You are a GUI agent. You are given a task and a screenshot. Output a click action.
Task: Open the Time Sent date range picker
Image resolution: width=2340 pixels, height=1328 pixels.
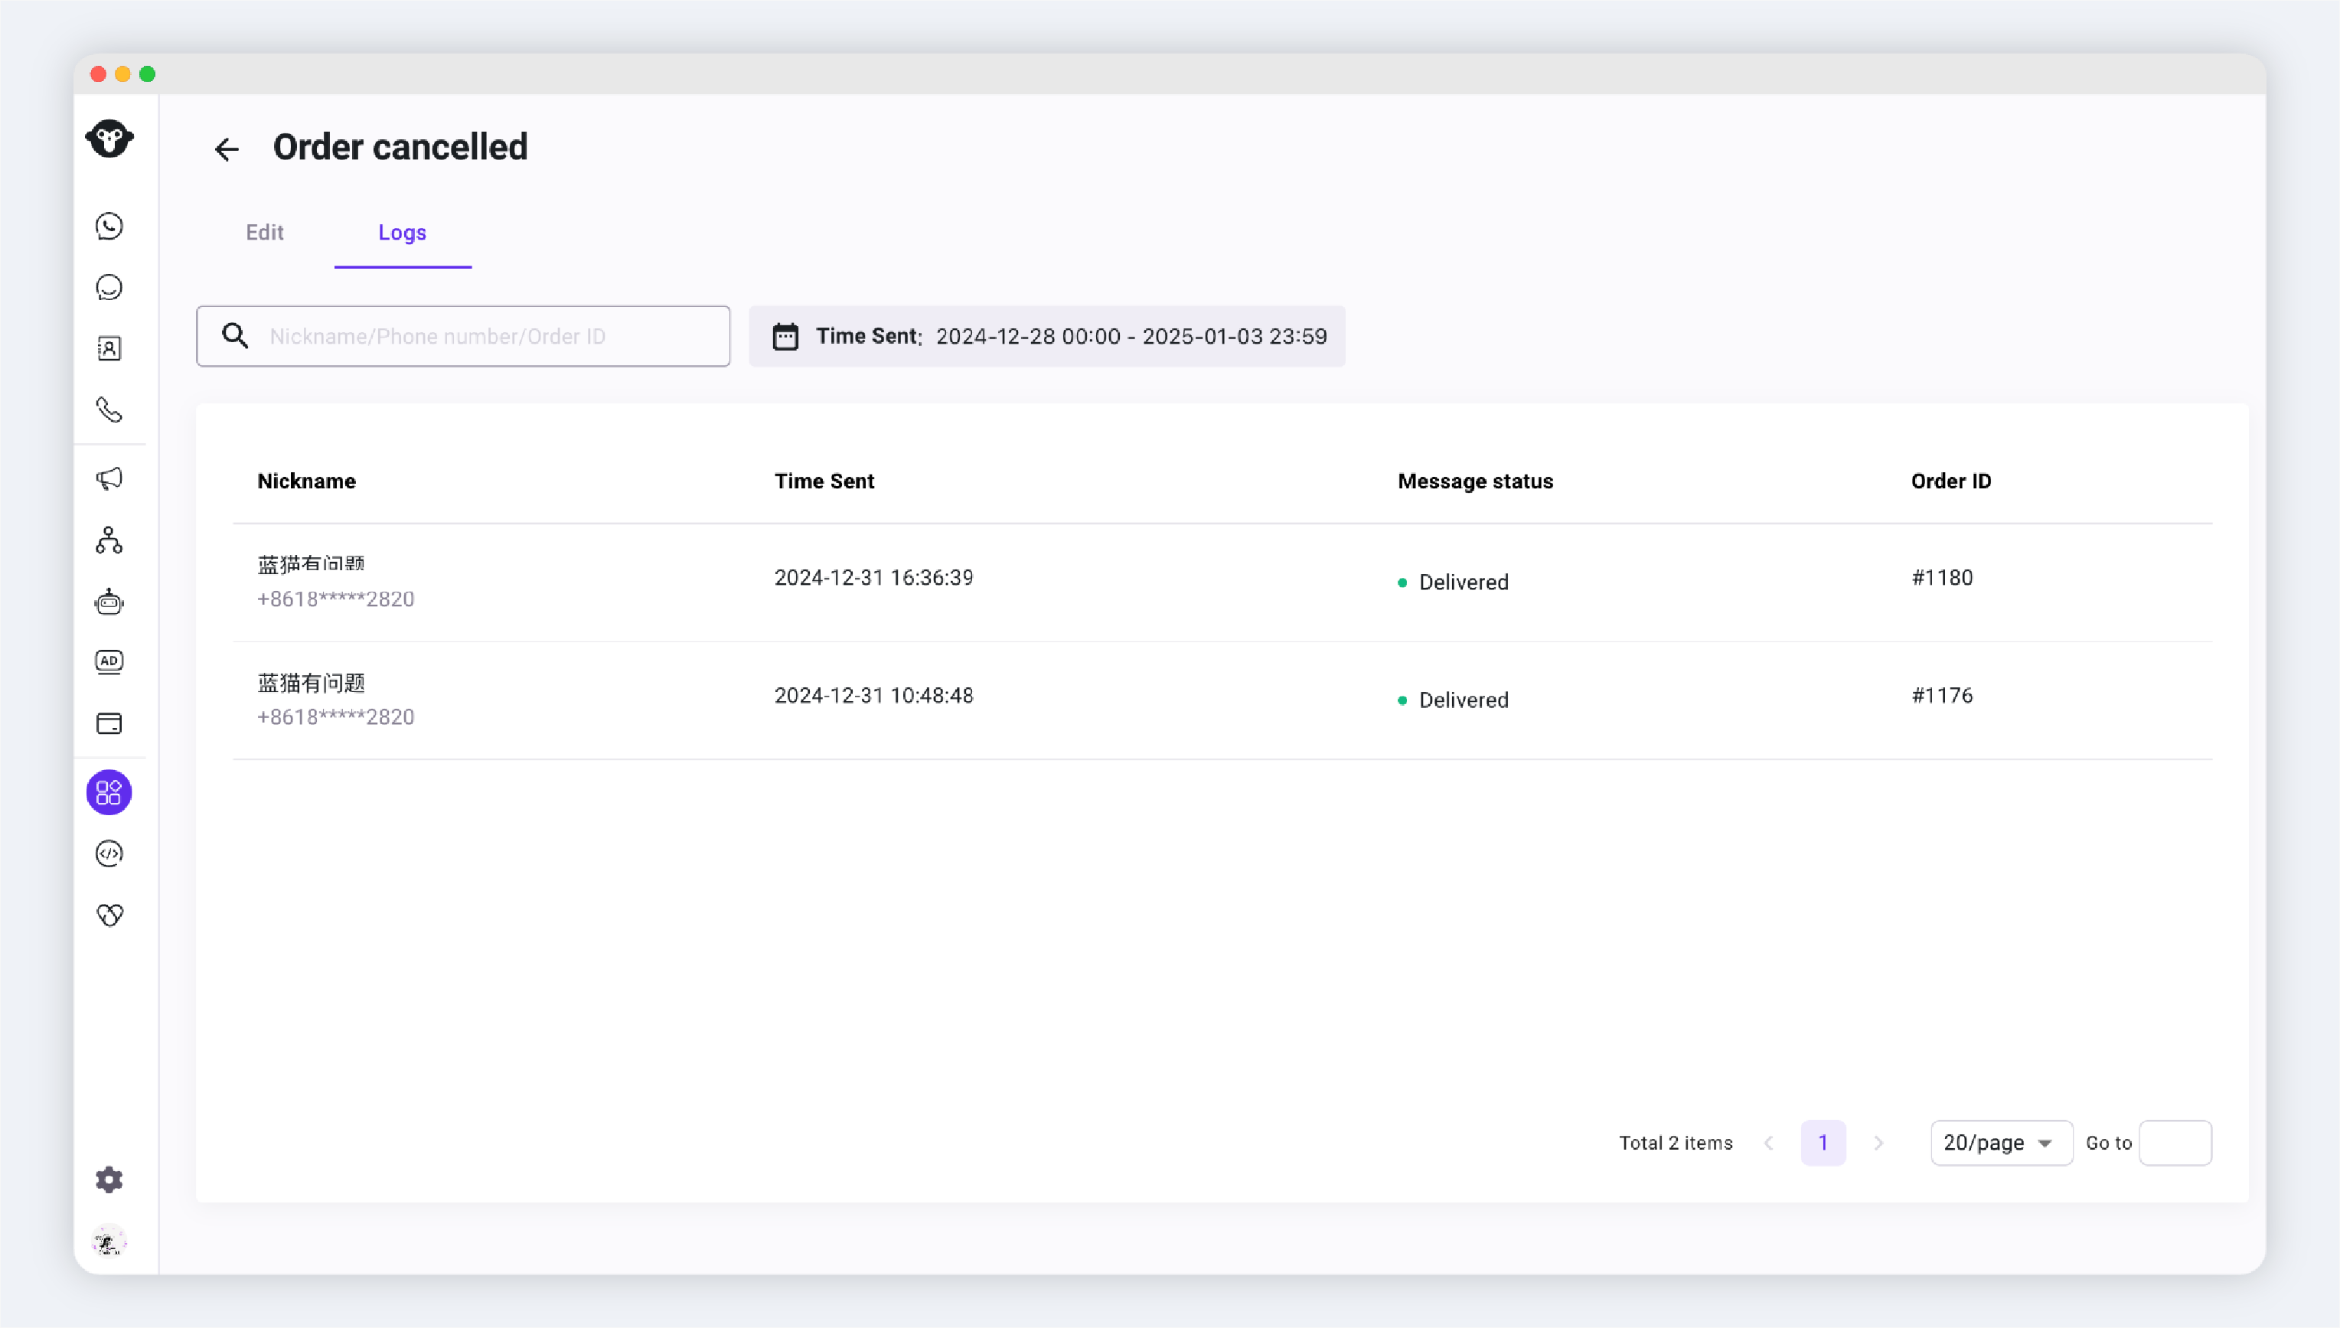tap(1046, 337)
